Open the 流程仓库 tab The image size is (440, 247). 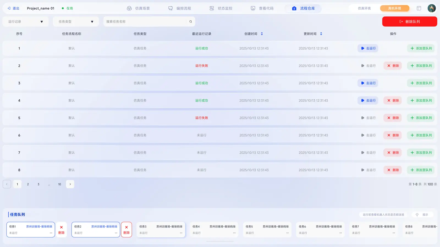303,8
